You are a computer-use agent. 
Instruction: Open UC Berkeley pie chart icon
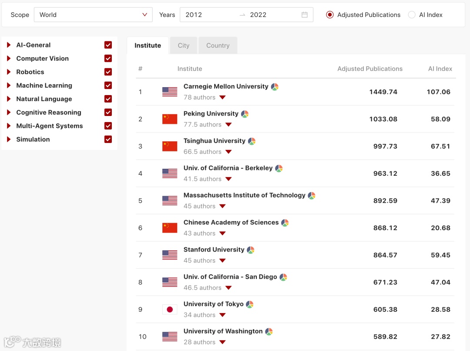click(x=279, y=168)
